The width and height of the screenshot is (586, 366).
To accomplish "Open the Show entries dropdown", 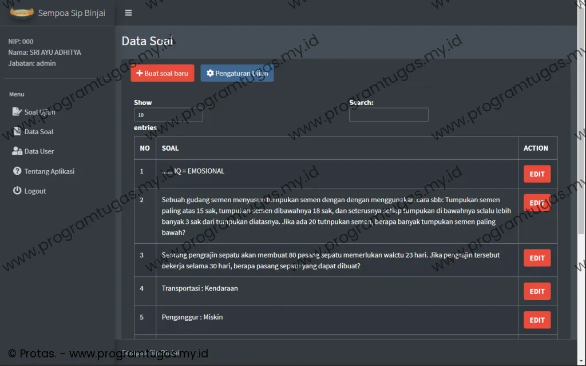I will pyautogui.click(x=168, y=115).
